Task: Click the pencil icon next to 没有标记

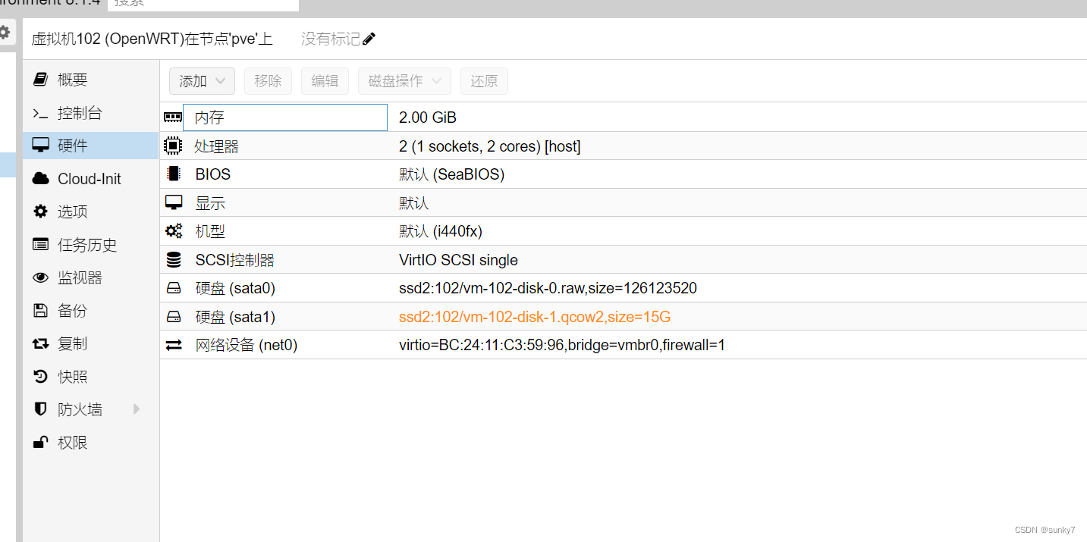Action: (x=369, y=38)
